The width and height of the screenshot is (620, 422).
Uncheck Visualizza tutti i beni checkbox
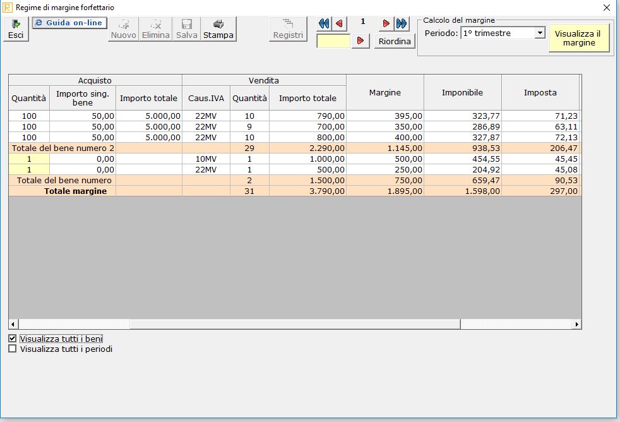tap(13, 339)
